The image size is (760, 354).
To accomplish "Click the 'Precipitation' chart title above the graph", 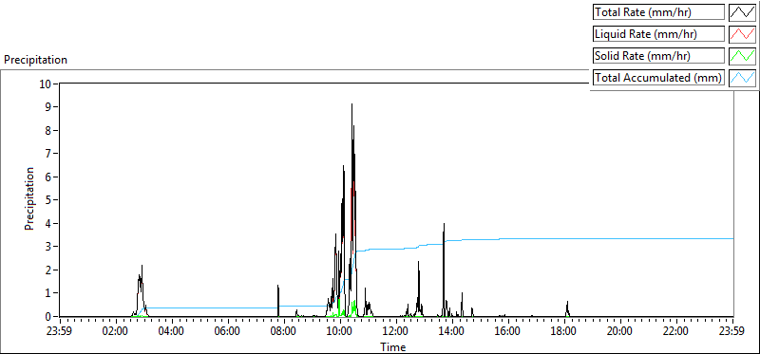I will (35, 60).
